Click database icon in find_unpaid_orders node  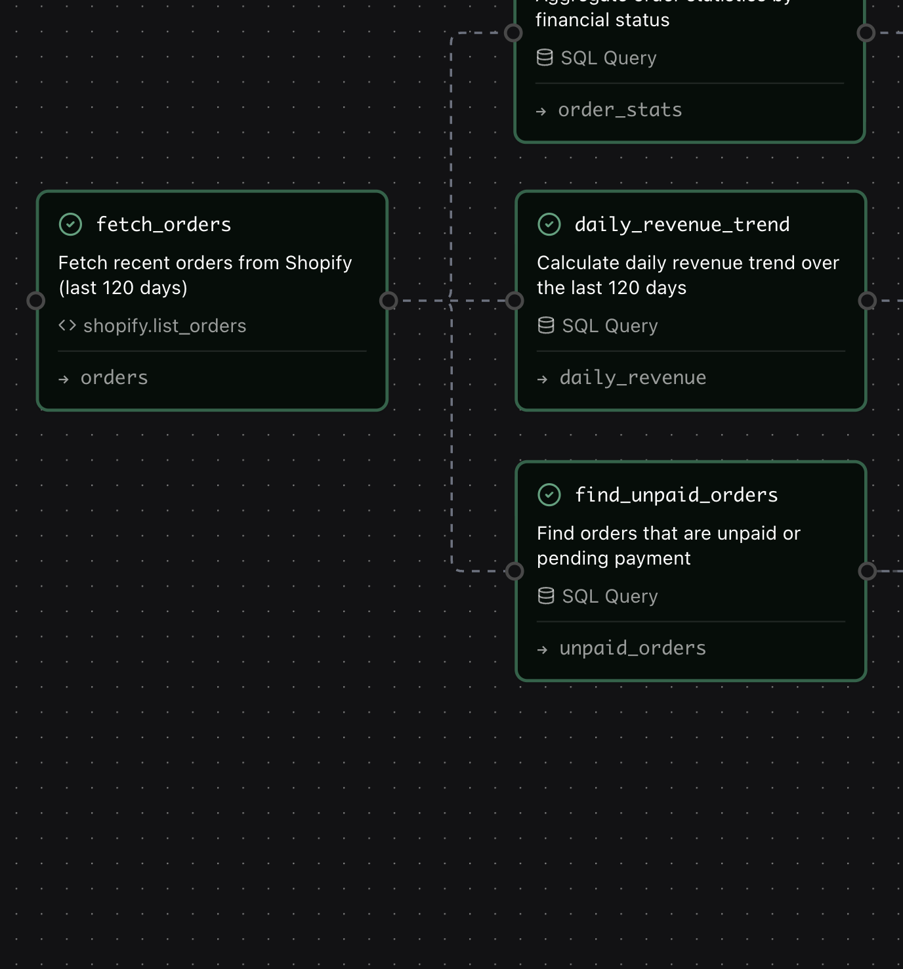546,596
